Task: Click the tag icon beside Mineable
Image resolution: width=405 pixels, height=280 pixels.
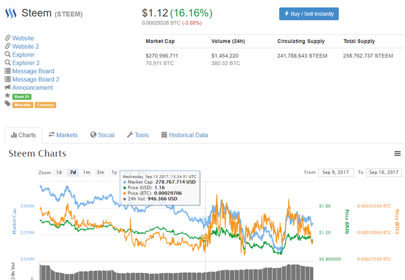Action: pos(8,104)
